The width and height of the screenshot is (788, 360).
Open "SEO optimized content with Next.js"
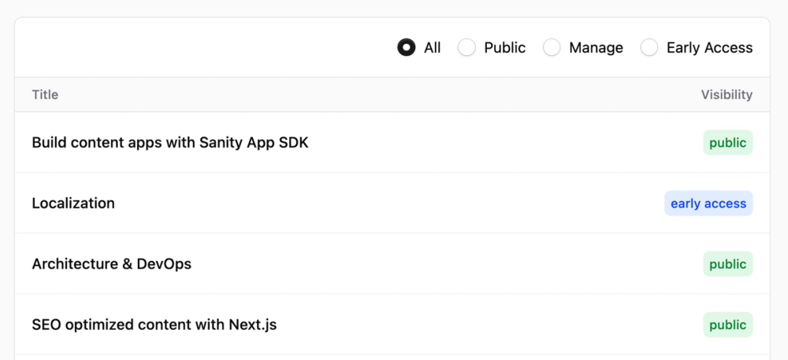tap(154, 325)
